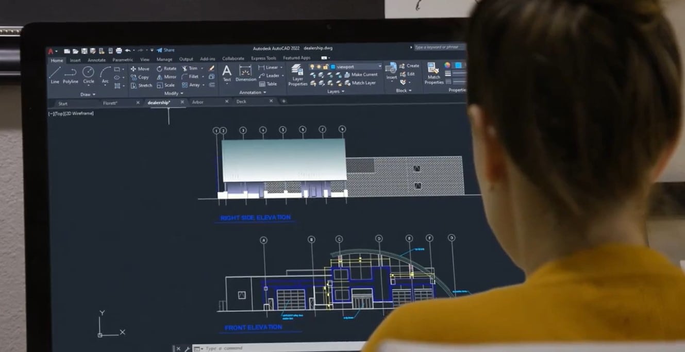Switch to the Annotate ribbon tab

96,60
